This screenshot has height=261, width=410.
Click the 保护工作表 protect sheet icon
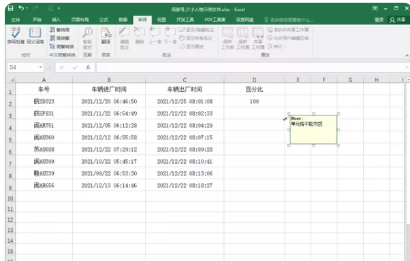(x=227, y=38)
